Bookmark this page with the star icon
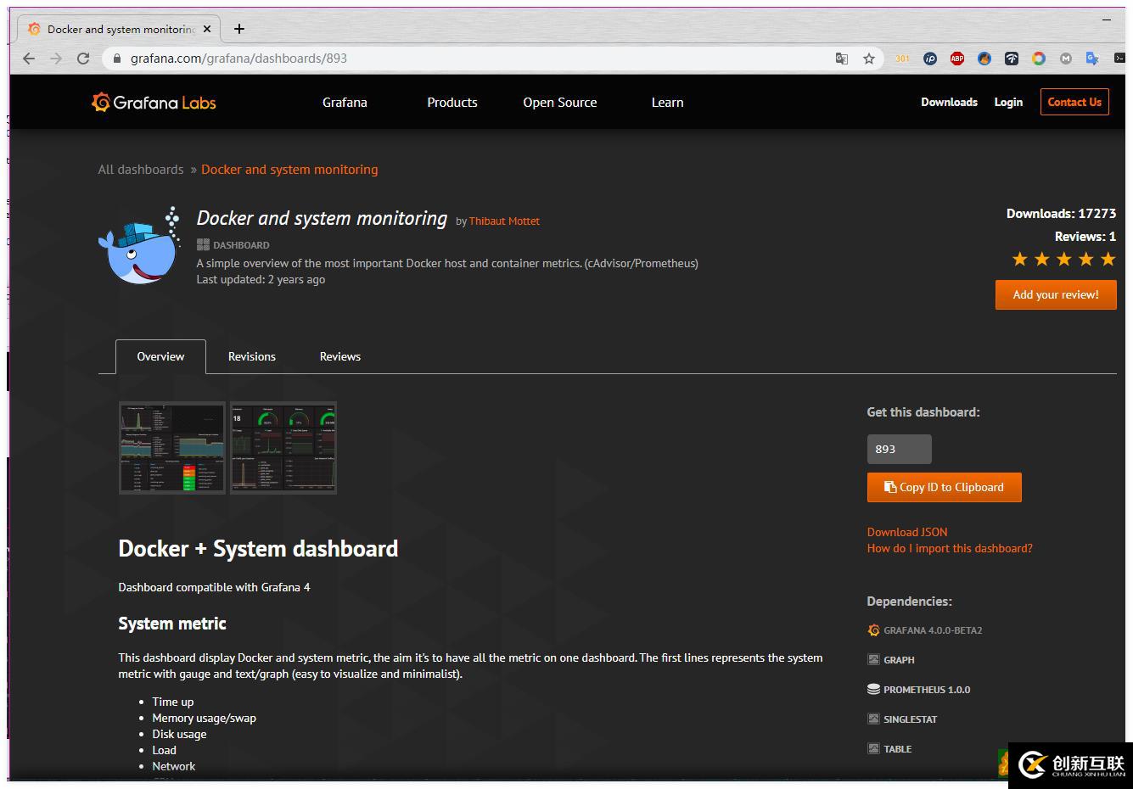Image resolution: width=1133 pixels, height=789 pixels. pos(869,59)
